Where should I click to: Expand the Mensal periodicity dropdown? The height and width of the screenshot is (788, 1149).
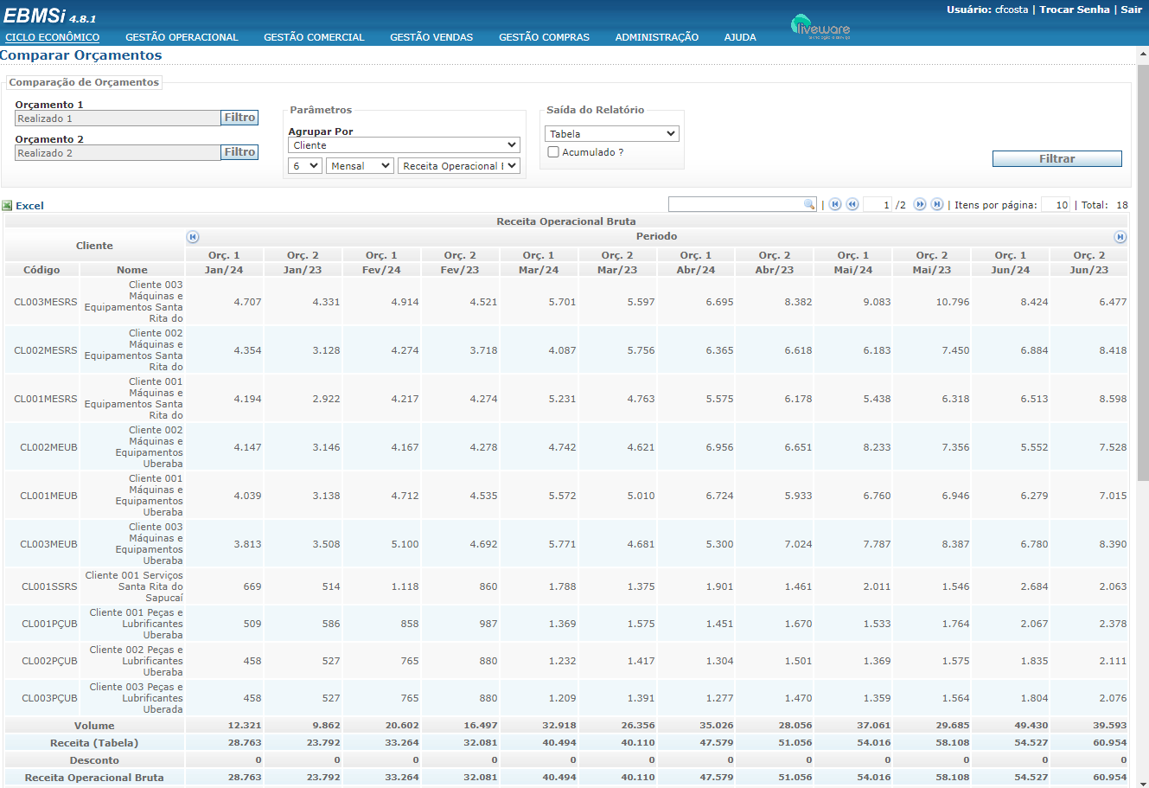pos(361,166)
